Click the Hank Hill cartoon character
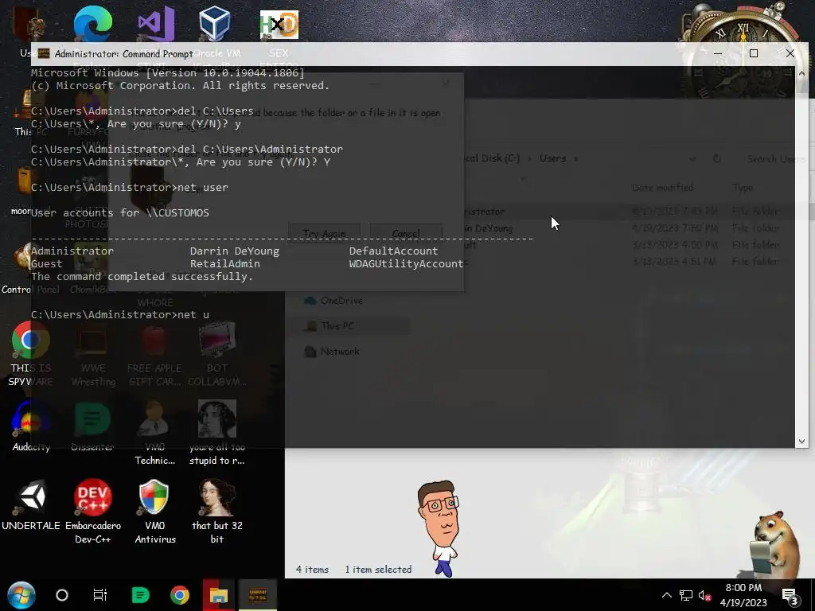The height and width of the screenshot is (611, 815). [x=440, y=528]
